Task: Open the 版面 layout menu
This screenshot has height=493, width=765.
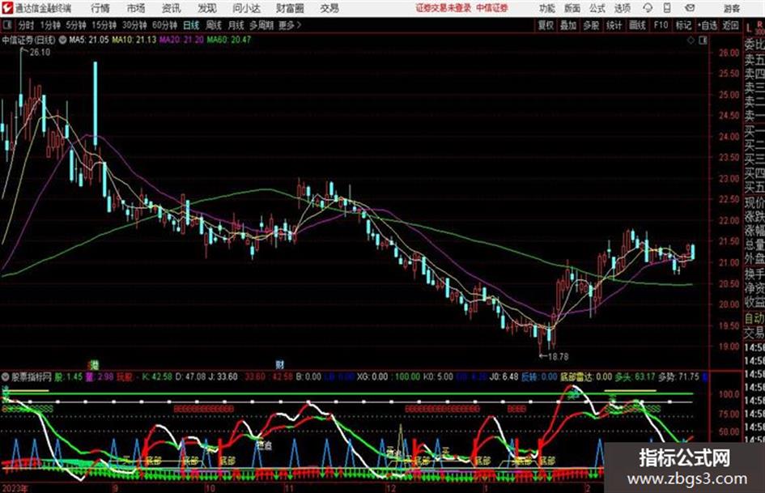Action: (x=572, y=8)
